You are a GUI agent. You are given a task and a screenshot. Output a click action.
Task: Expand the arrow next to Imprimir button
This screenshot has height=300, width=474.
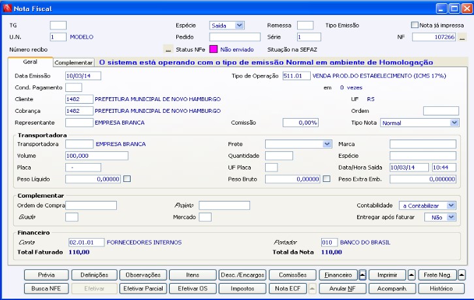coord(411,275)
